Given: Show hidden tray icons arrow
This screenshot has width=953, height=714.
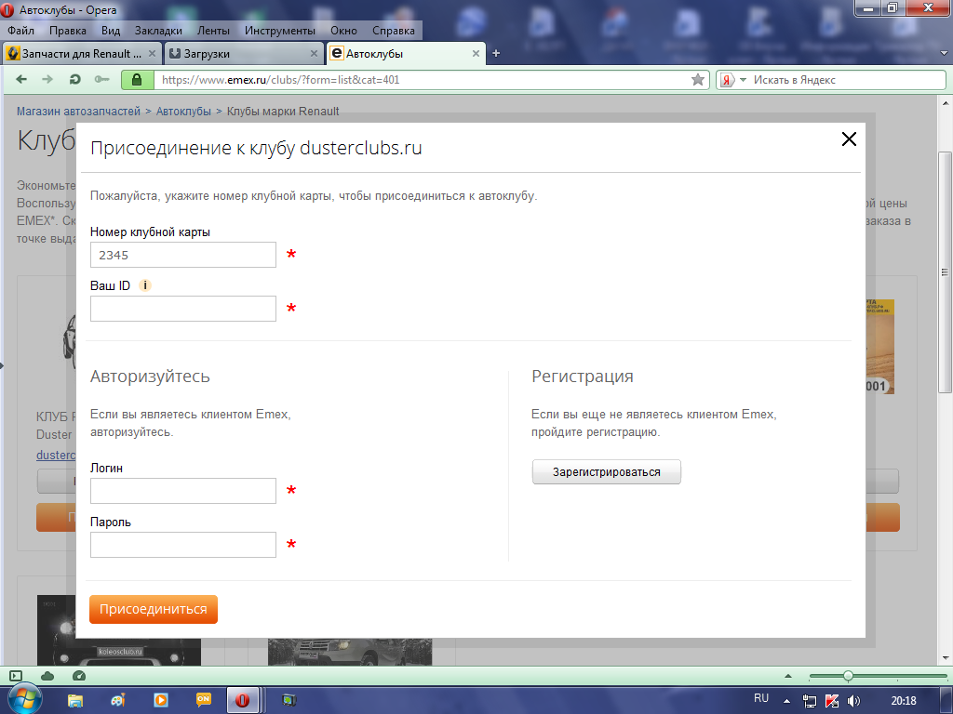Looking at the screenshot, I should pos(787,701).
